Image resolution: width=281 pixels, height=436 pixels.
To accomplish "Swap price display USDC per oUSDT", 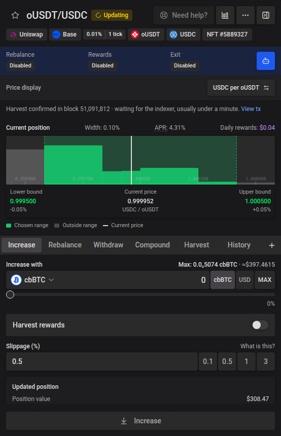I will 241,88.
